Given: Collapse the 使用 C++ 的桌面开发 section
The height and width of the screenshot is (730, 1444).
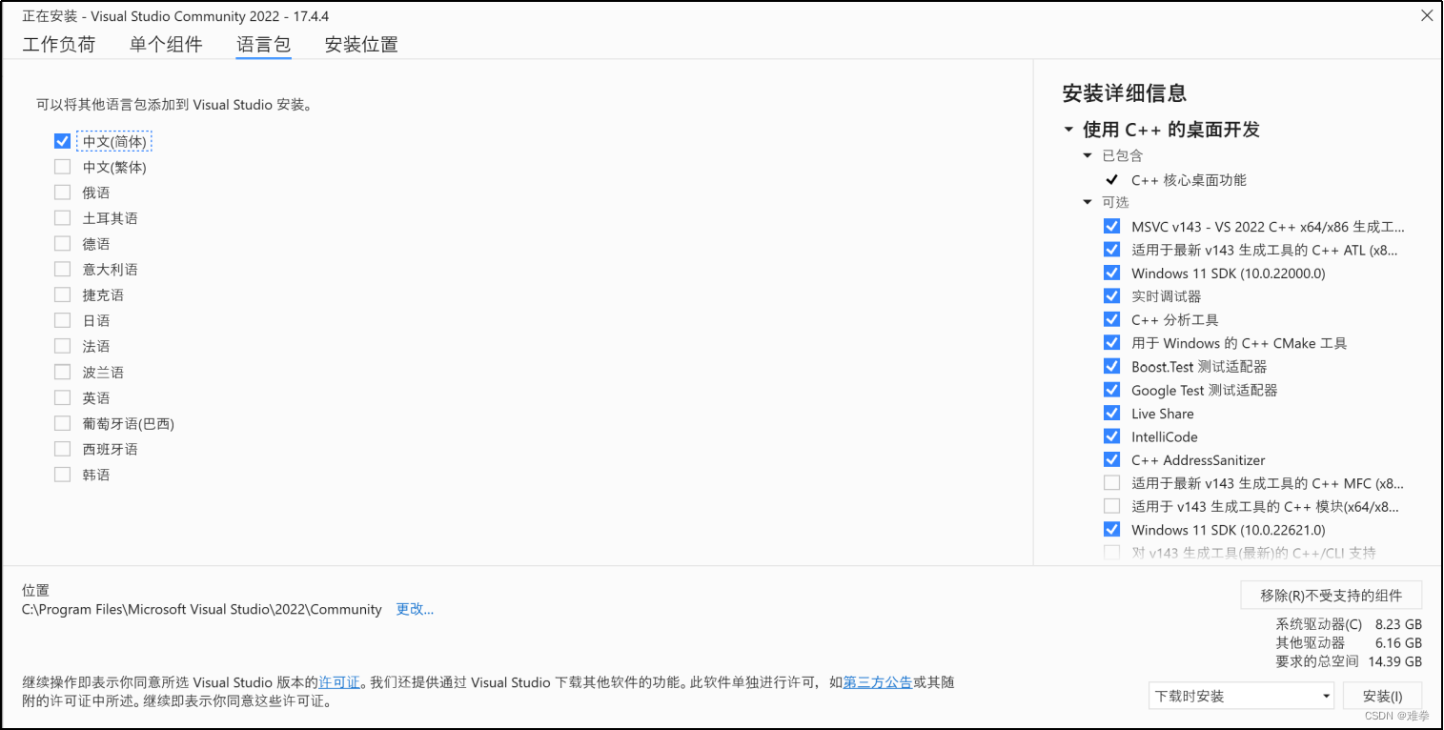Looking at the screenshot, I should 1068,130.
